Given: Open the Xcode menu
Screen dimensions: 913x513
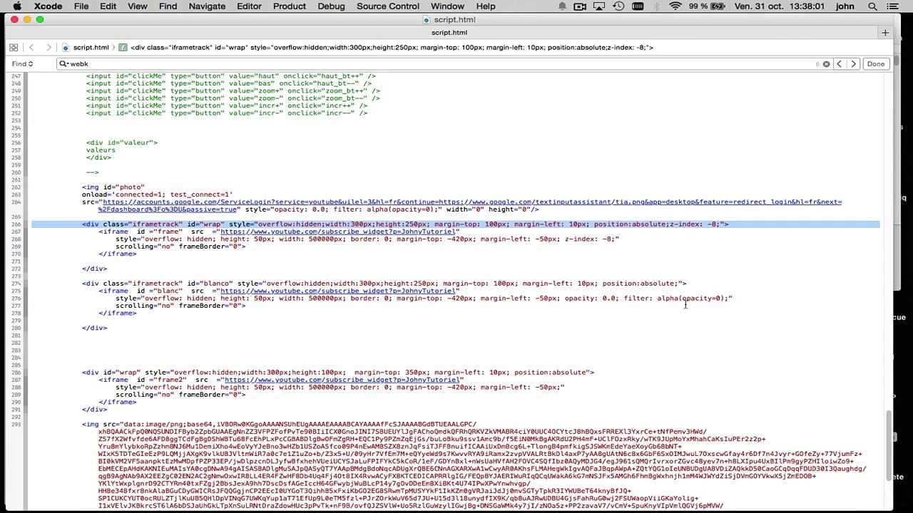Looking at the screenshot, I should pos(49,6).
